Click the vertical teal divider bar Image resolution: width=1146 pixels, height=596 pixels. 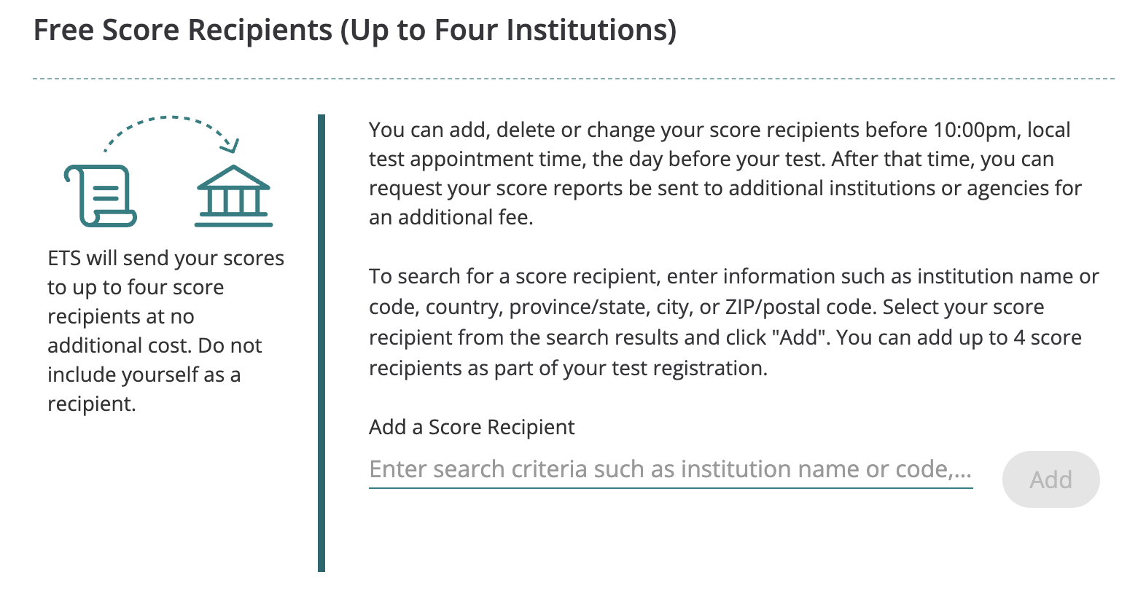[x=321, y=342]
